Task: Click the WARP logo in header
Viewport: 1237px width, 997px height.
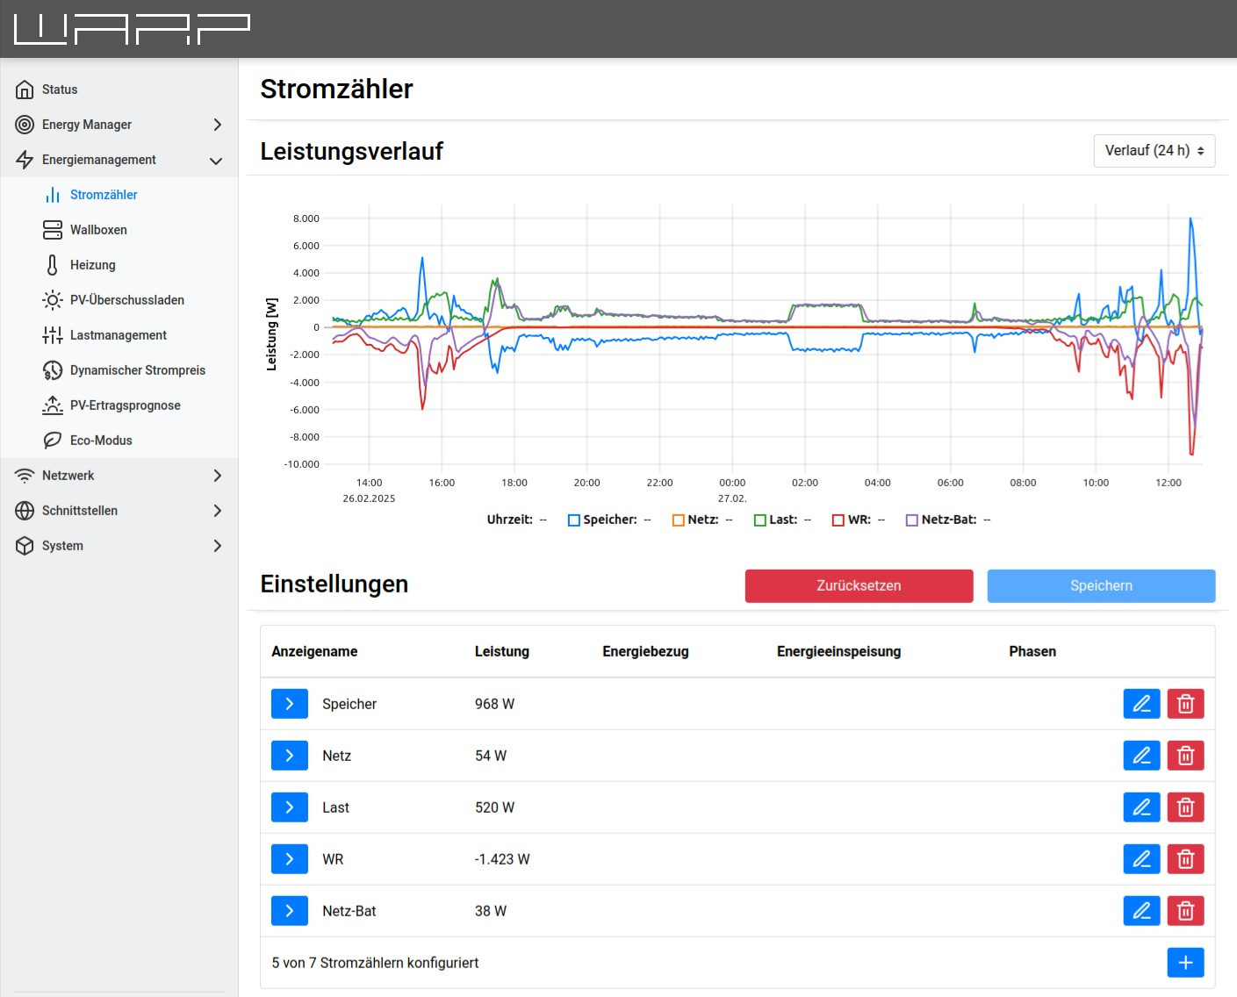Action: click(132, 29)
